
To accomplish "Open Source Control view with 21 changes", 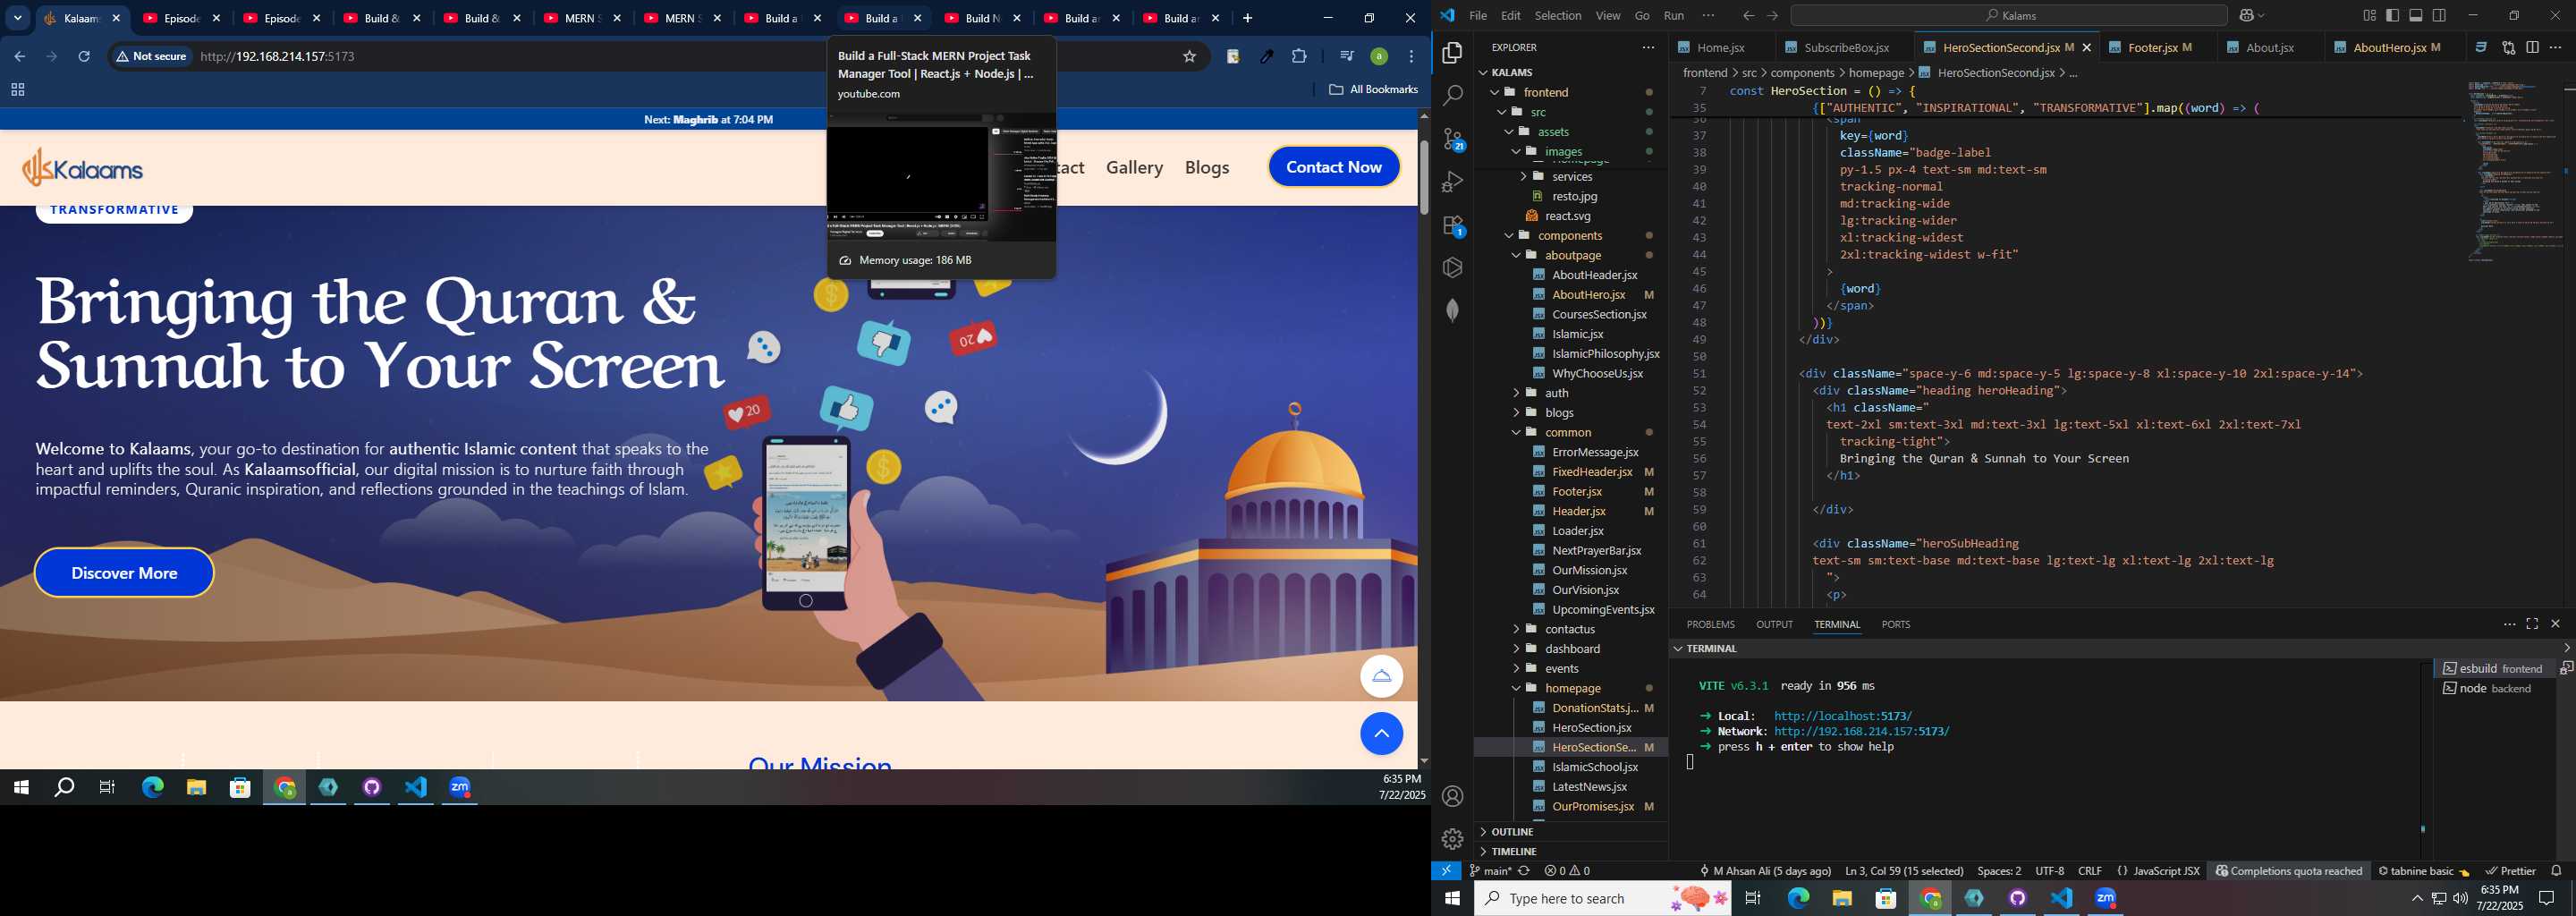I will pyautogui.click(x=1452, y=139).
